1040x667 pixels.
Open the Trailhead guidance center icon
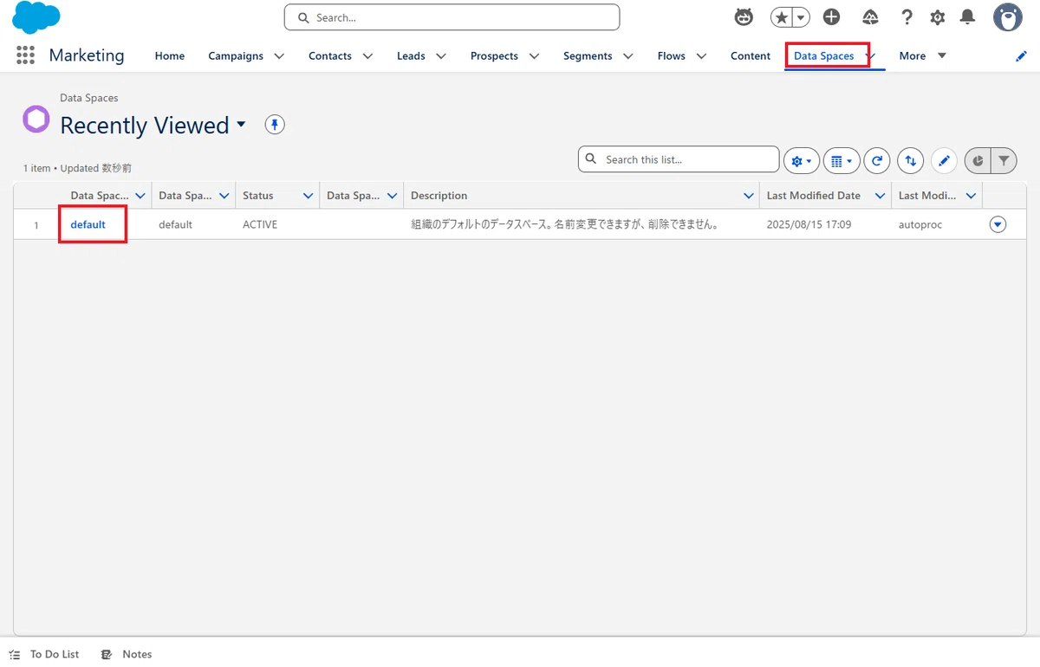[871, 17]
